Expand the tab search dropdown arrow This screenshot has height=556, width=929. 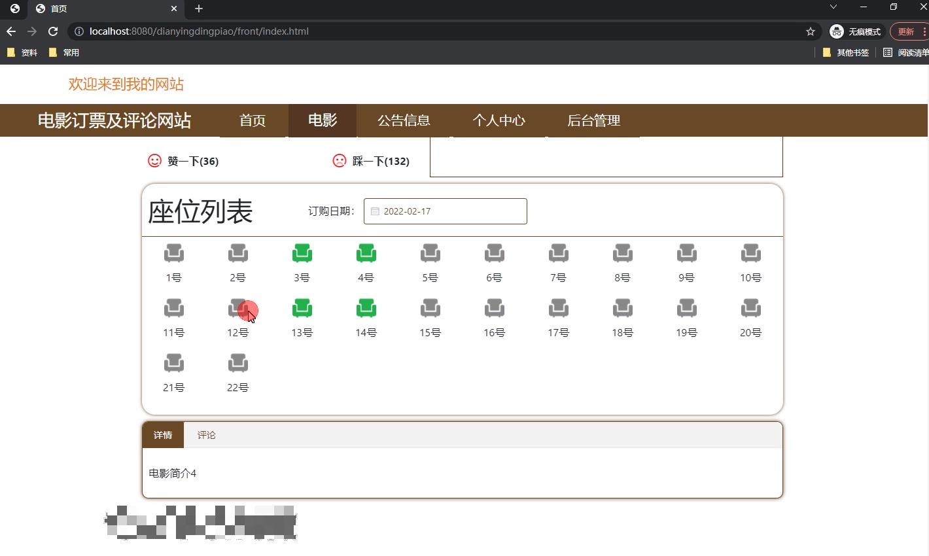coord(833,7)
